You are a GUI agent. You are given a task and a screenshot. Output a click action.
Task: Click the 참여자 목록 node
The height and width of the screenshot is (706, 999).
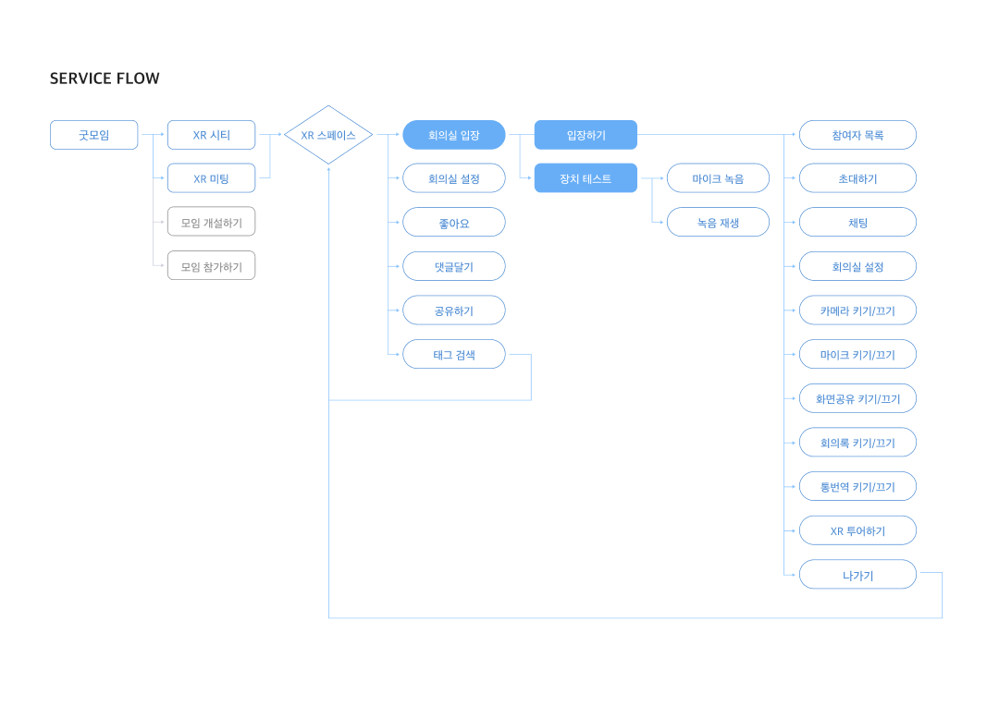[x=857, y=135]
